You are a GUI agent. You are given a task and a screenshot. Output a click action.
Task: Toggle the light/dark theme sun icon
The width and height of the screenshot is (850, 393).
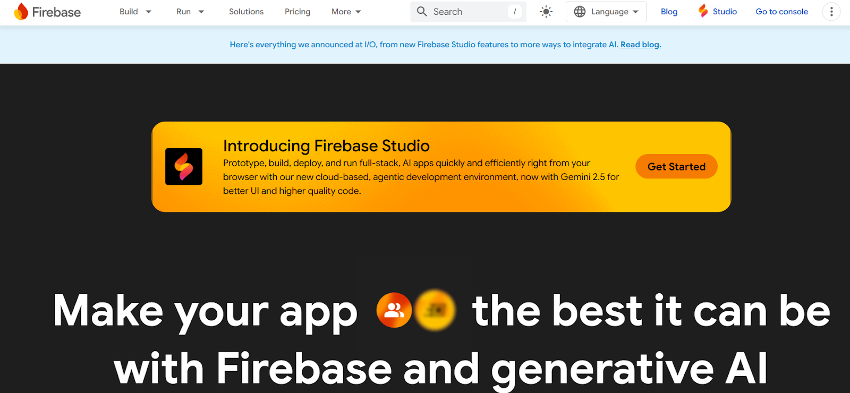[x=546, y=11]
